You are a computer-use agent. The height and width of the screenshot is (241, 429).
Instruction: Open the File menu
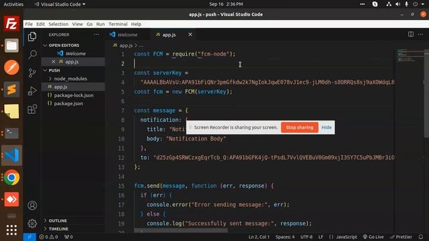point(29,24)
